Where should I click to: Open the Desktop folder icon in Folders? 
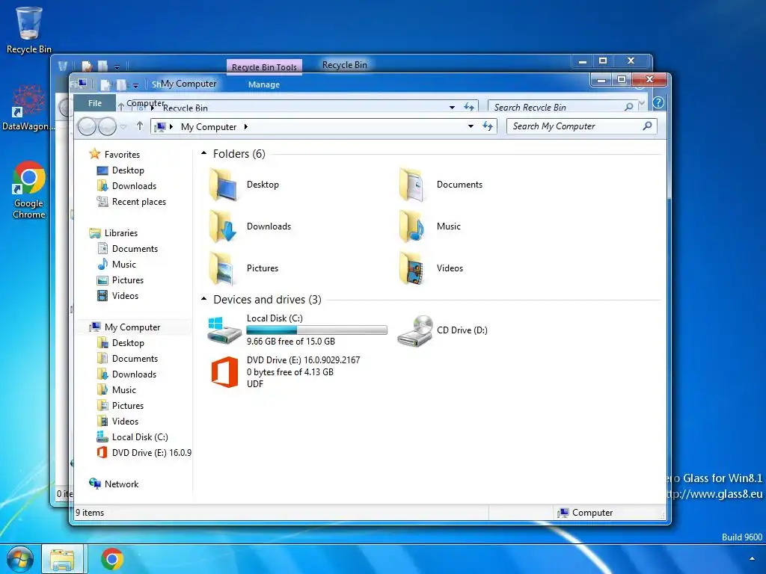(224, 185)
